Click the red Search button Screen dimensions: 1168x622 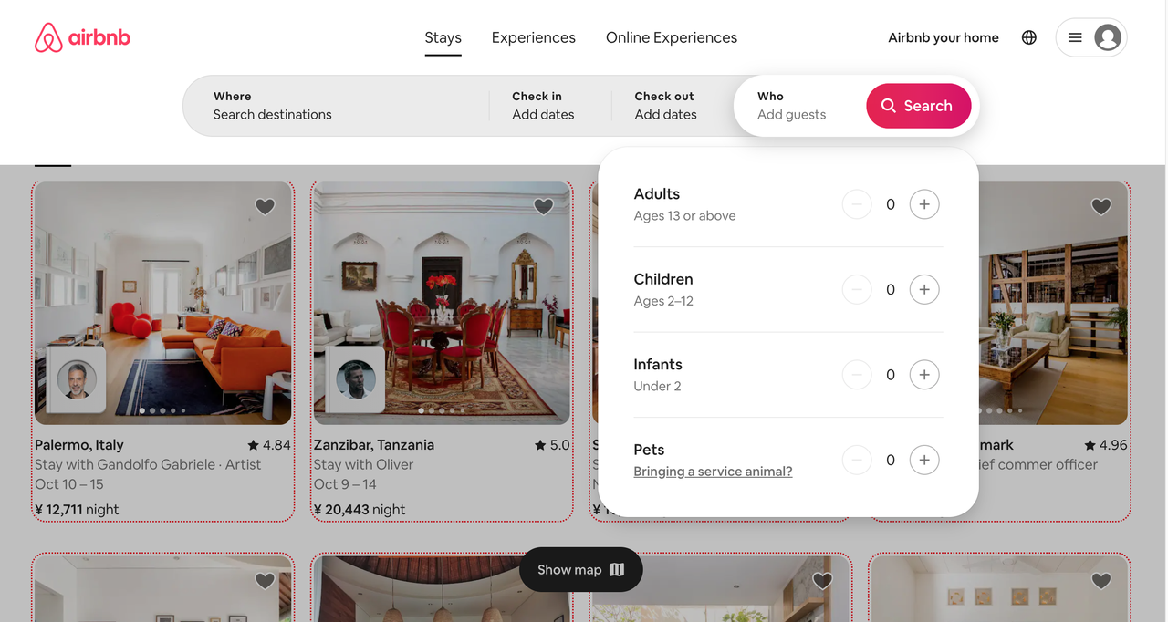click(x=918, y=106)
